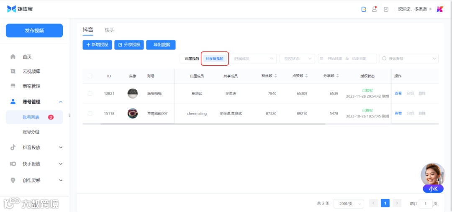Click the chenmaling cell

(x=197, y=113)
